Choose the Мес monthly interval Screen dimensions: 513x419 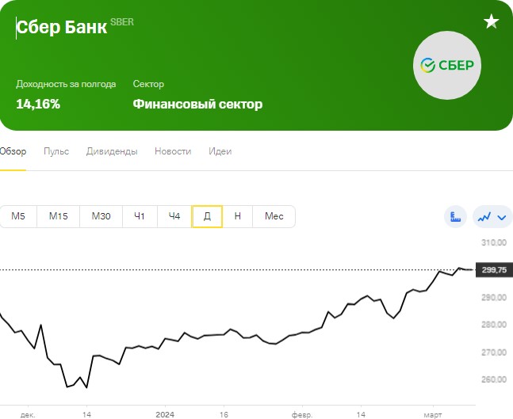click(x=274, y=216)
